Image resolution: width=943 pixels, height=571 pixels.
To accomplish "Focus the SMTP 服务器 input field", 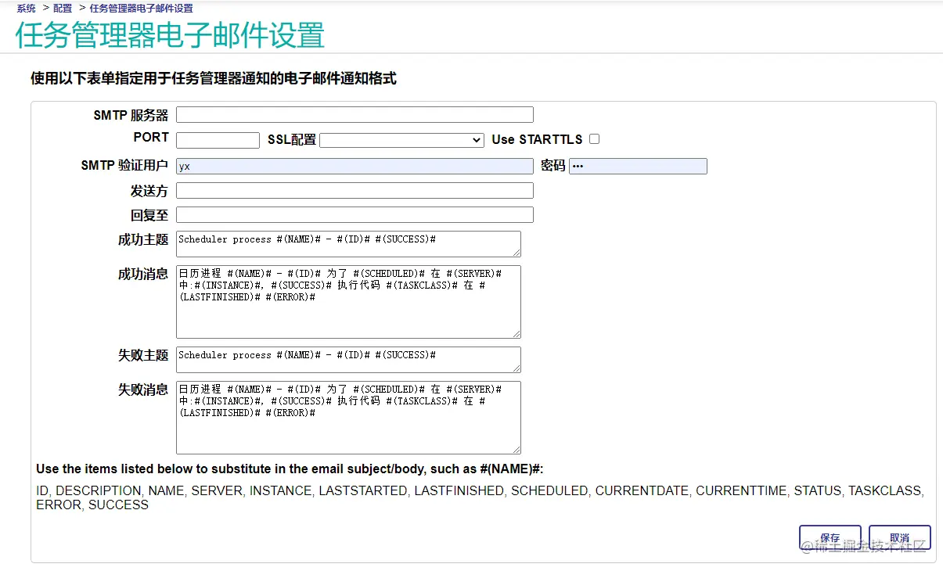I will click(x=355, y=115).
